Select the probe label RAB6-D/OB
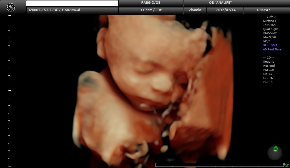The height and width of the screenshot is (168, 290). pos(151,3)
